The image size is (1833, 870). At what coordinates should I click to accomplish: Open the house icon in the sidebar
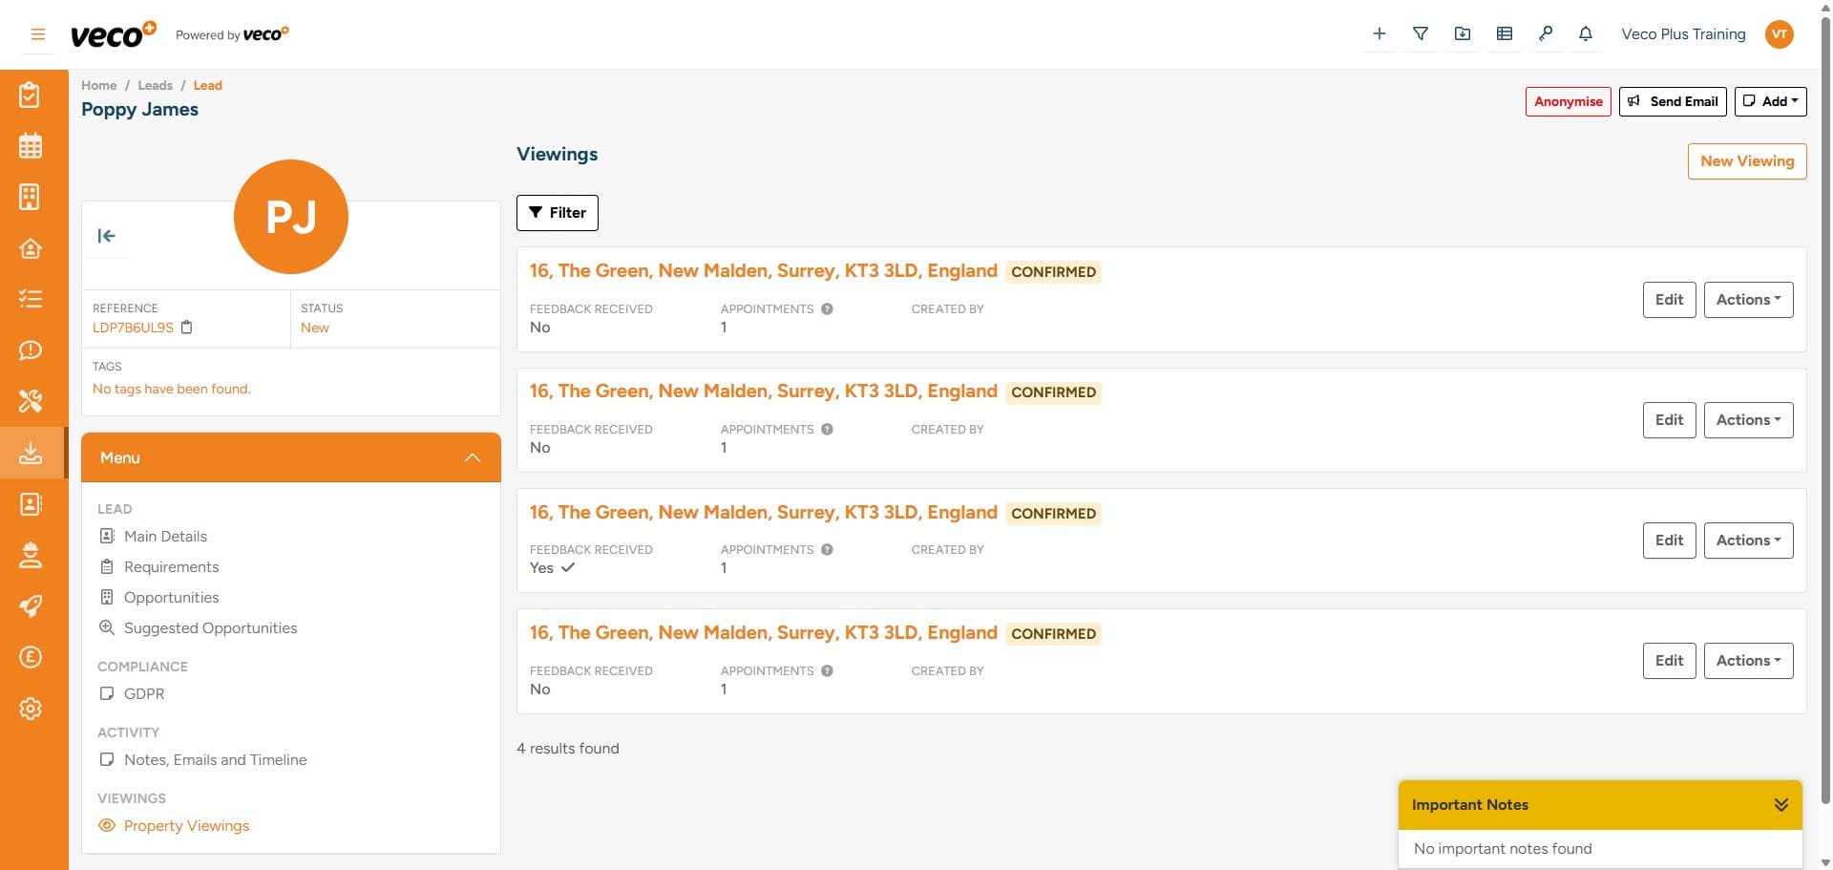[31, 248]
